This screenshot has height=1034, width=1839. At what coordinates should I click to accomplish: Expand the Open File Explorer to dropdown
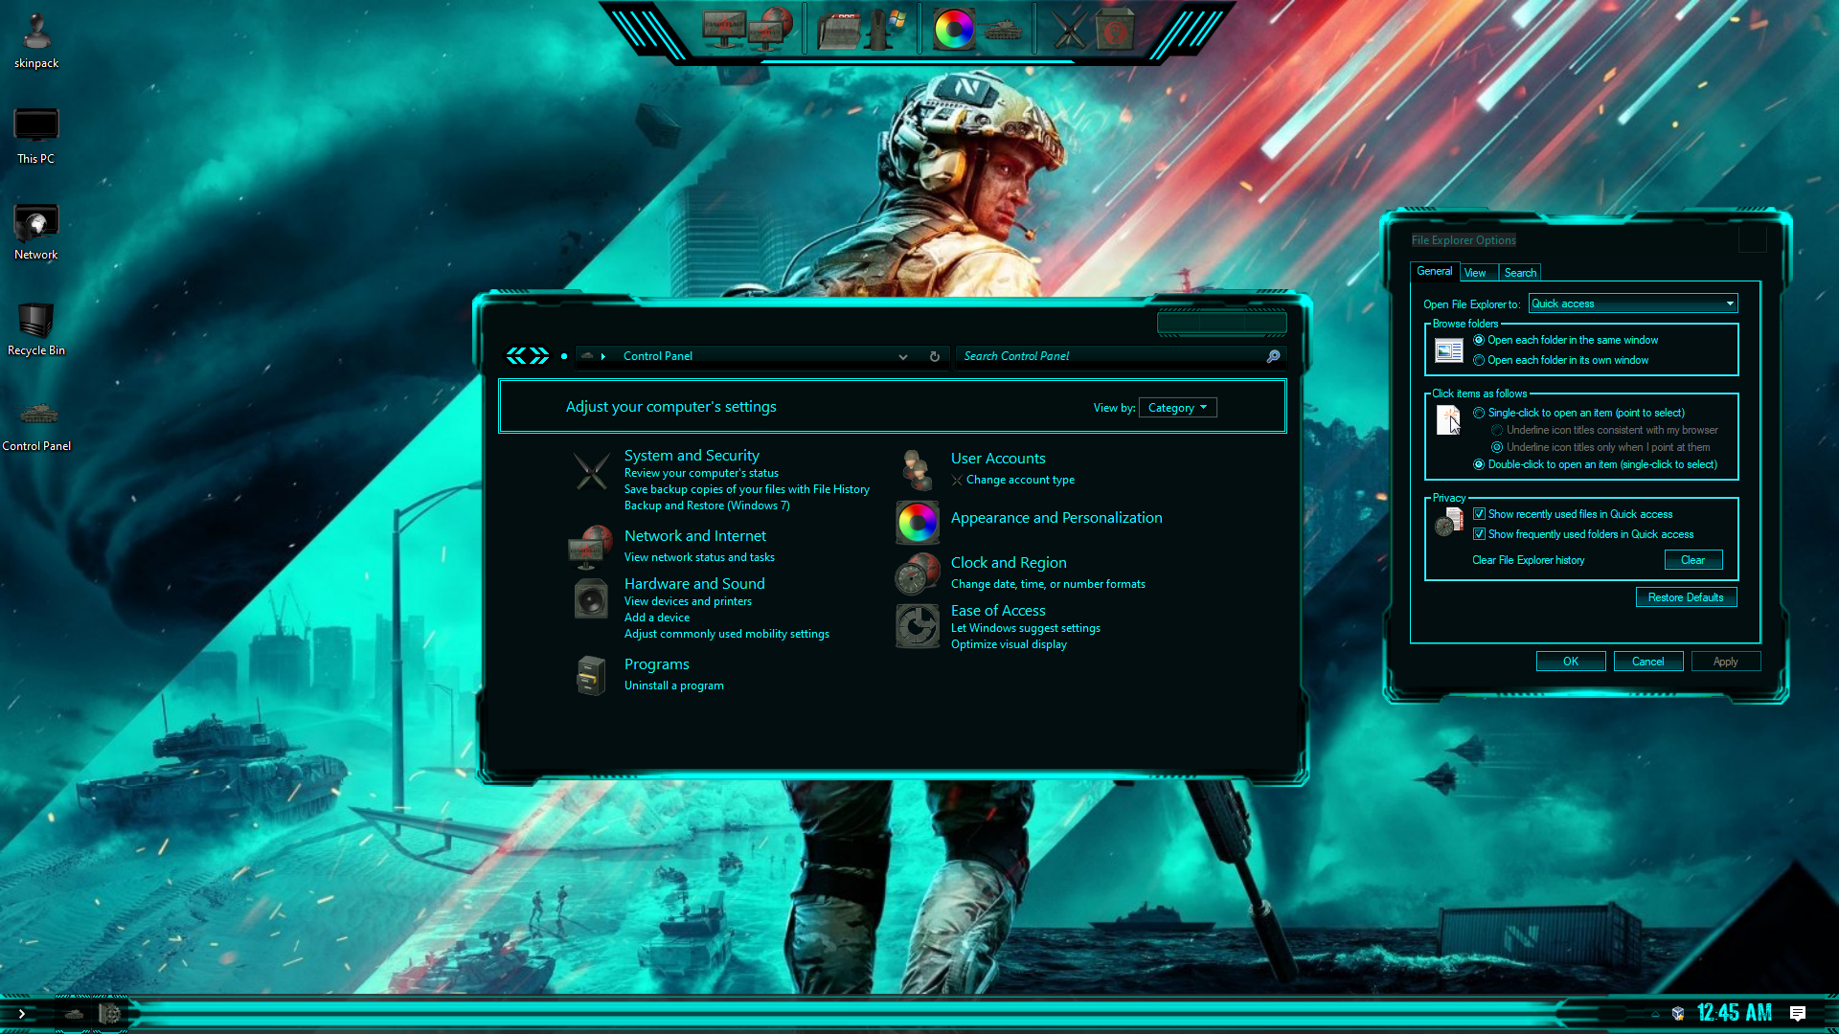tap(1730, 303)
